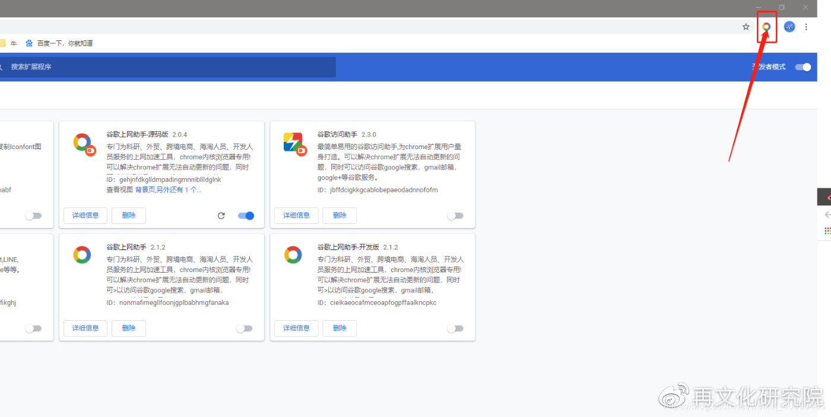Click the 谷歌访问助手 title text
The width and height of the screenshot is (831, 417).
[x=337, y=135]
